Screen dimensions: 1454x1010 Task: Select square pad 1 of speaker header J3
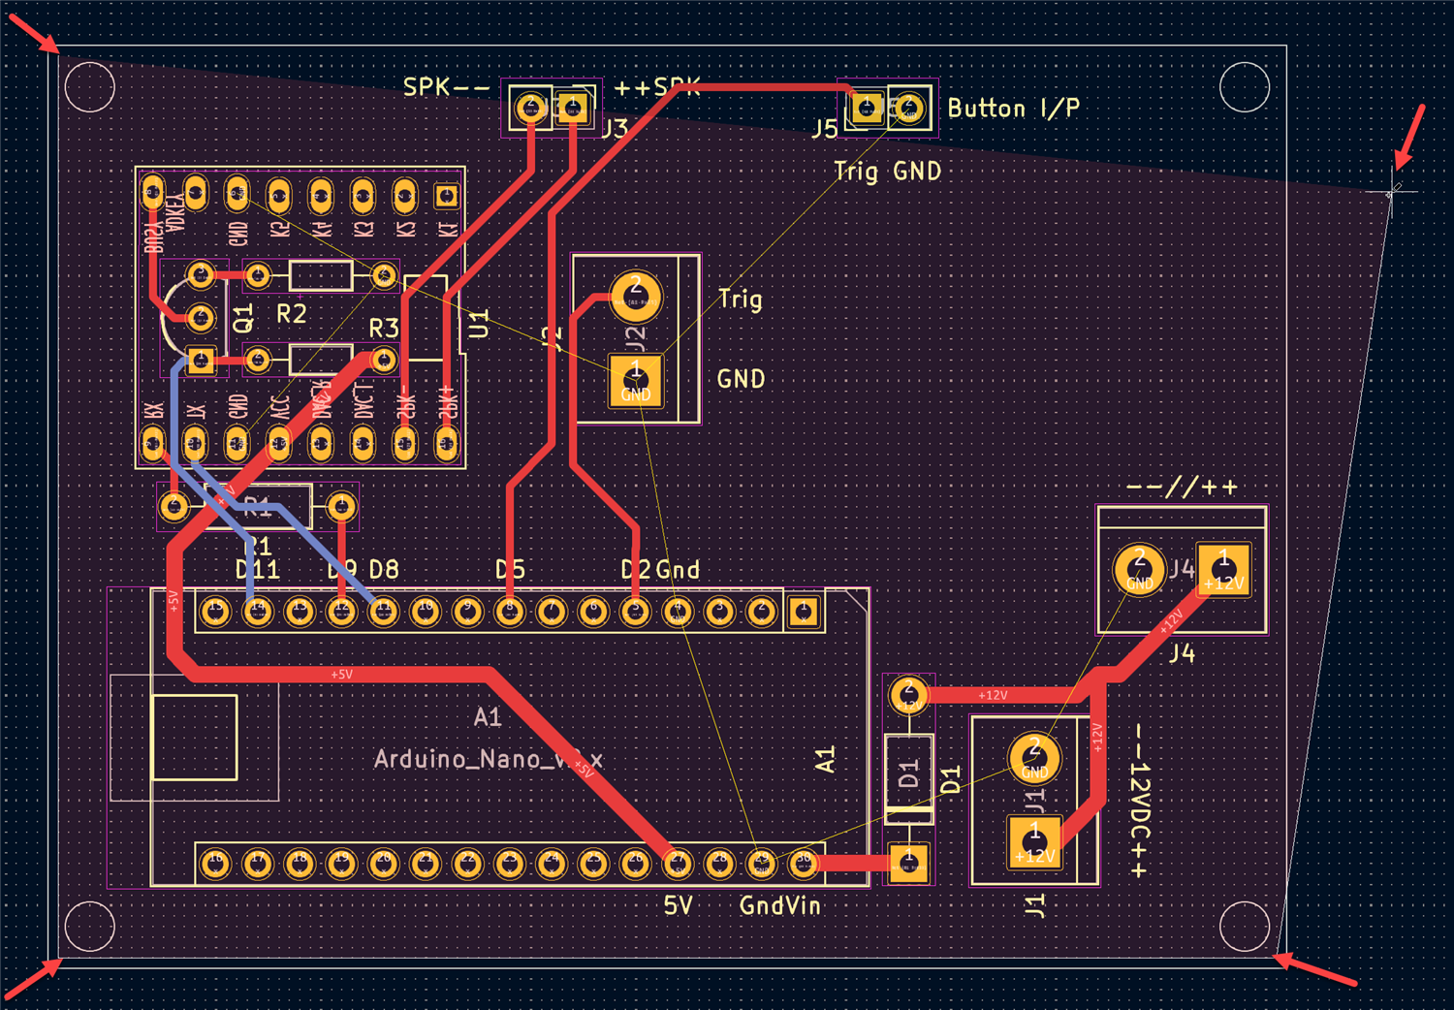click(573, 107)
